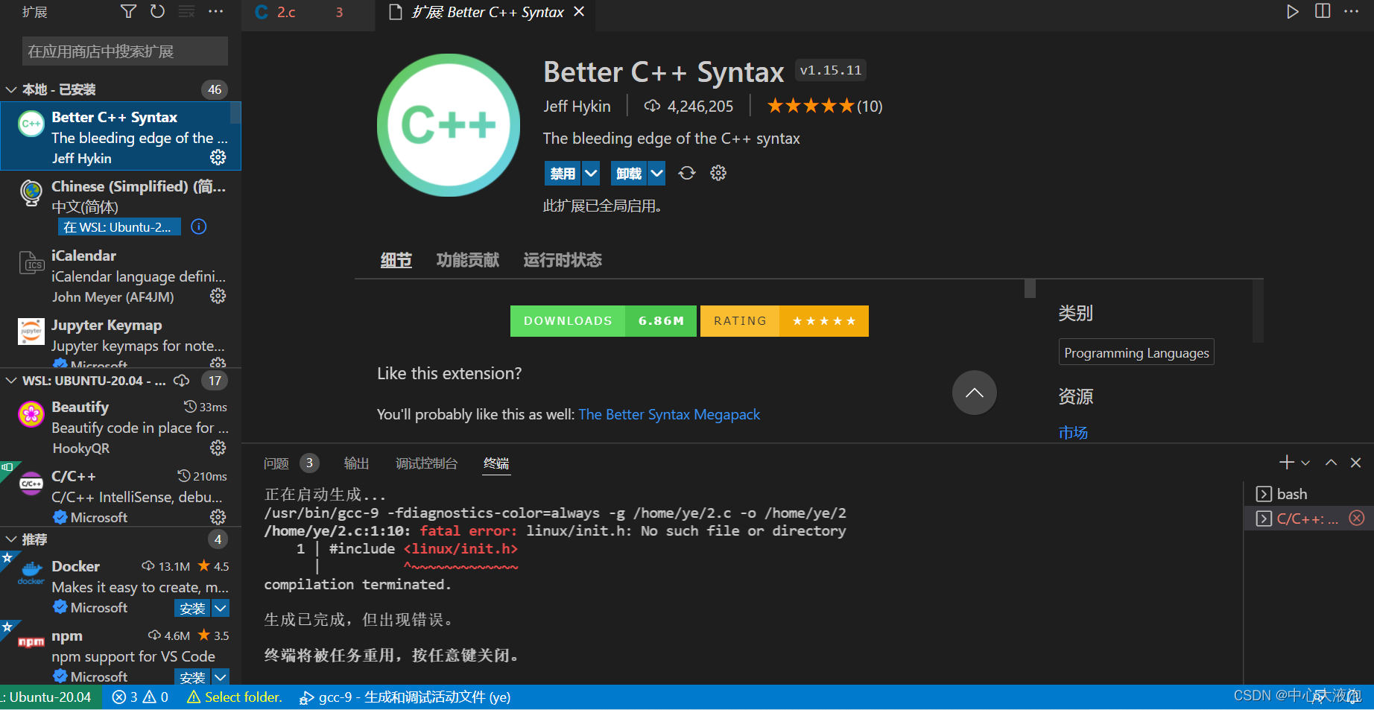Open gear settings for iCalendar extension
This screenshot has height=710, width=1374.
(x=218, y=296)
